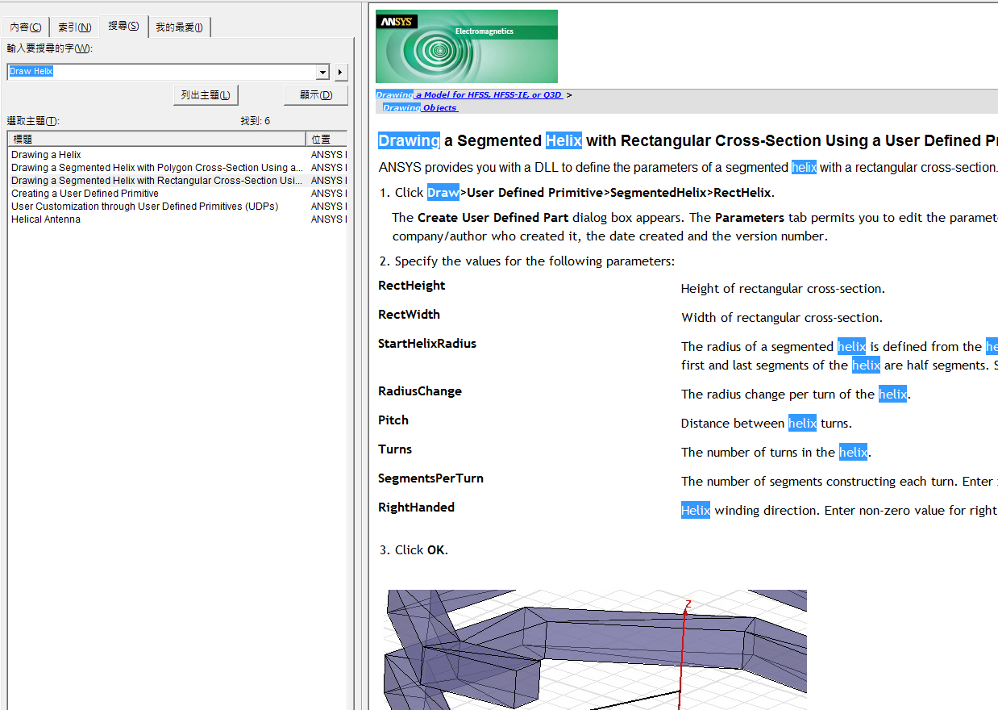Screen dimensions: 998x710
Task: Open the search history dropdown arrow
Action: click(x=323, y=72)
